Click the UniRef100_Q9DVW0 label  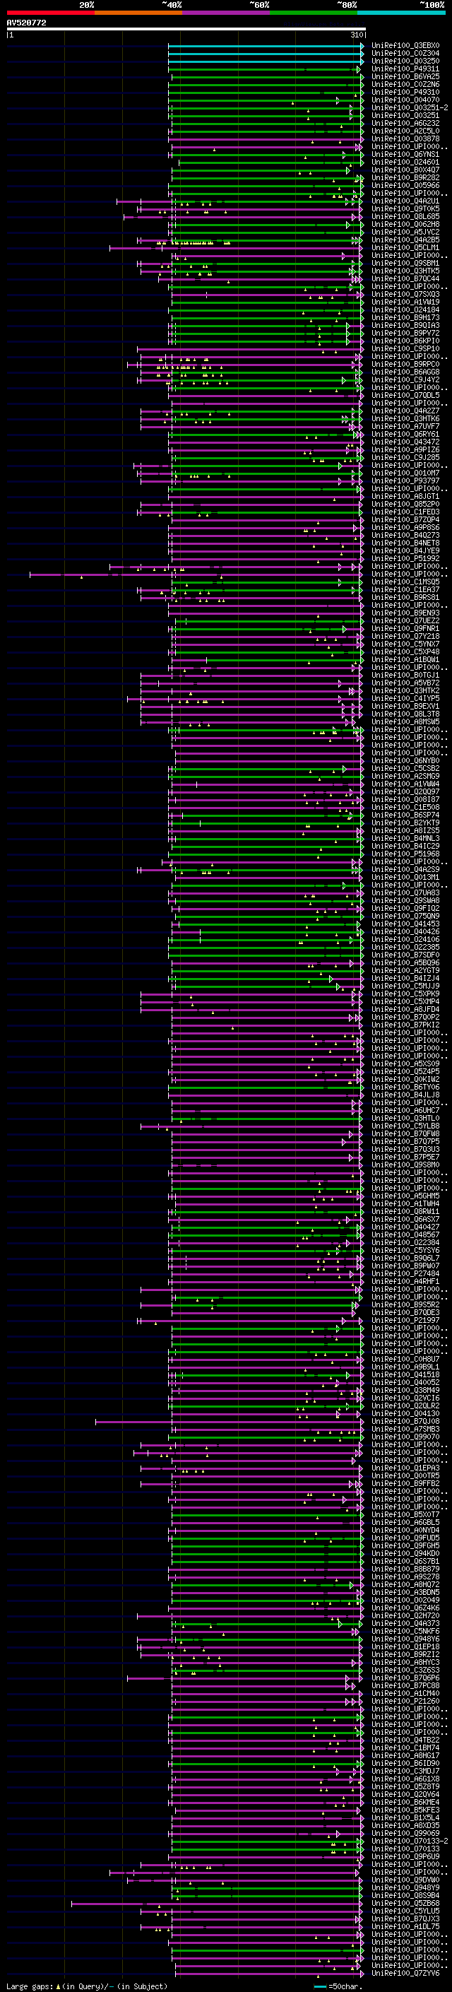[x=405, y=1880]
